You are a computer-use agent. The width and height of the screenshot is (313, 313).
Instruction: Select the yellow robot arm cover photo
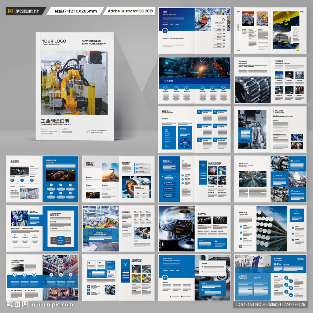pyautogui.click(x=74, y=83)
